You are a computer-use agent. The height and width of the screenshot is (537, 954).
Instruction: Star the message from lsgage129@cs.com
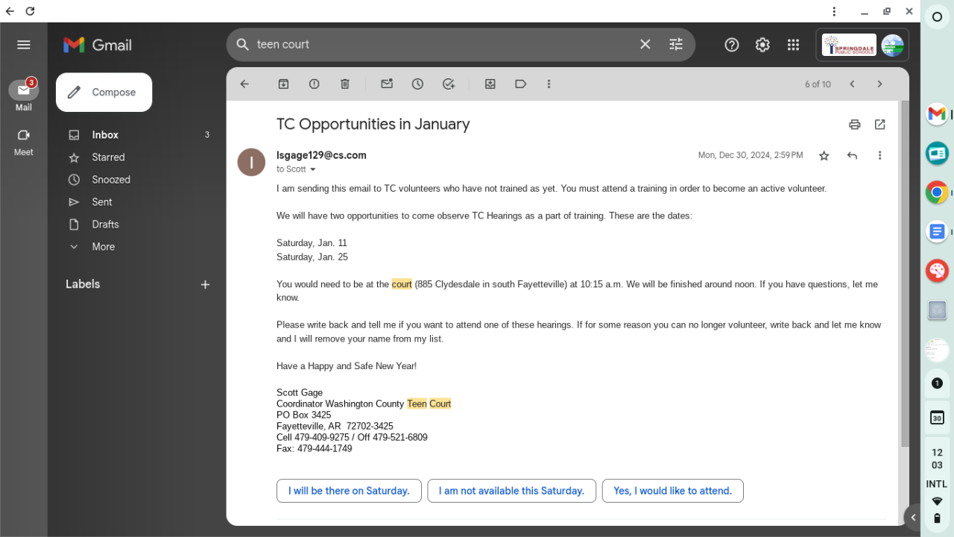point(824,156)
